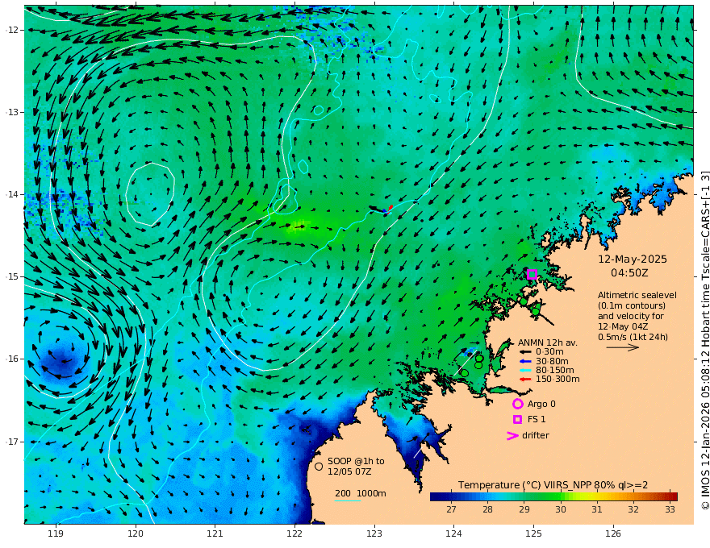Click the "ANMN 12h av." legend heading
The image size is (710, 548).
(x=548, y=342)
